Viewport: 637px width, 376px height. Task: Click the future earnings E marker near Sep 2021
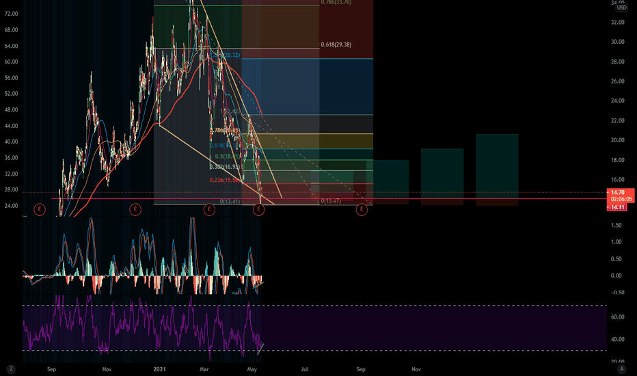pyautogui.click(x=362, y=210)
